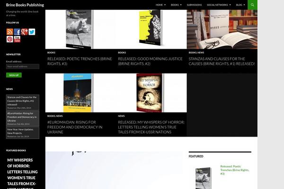Click the Stanzas and Clauses bookshelf photo
The image size is (284, 189).
(x=222, y=29)
